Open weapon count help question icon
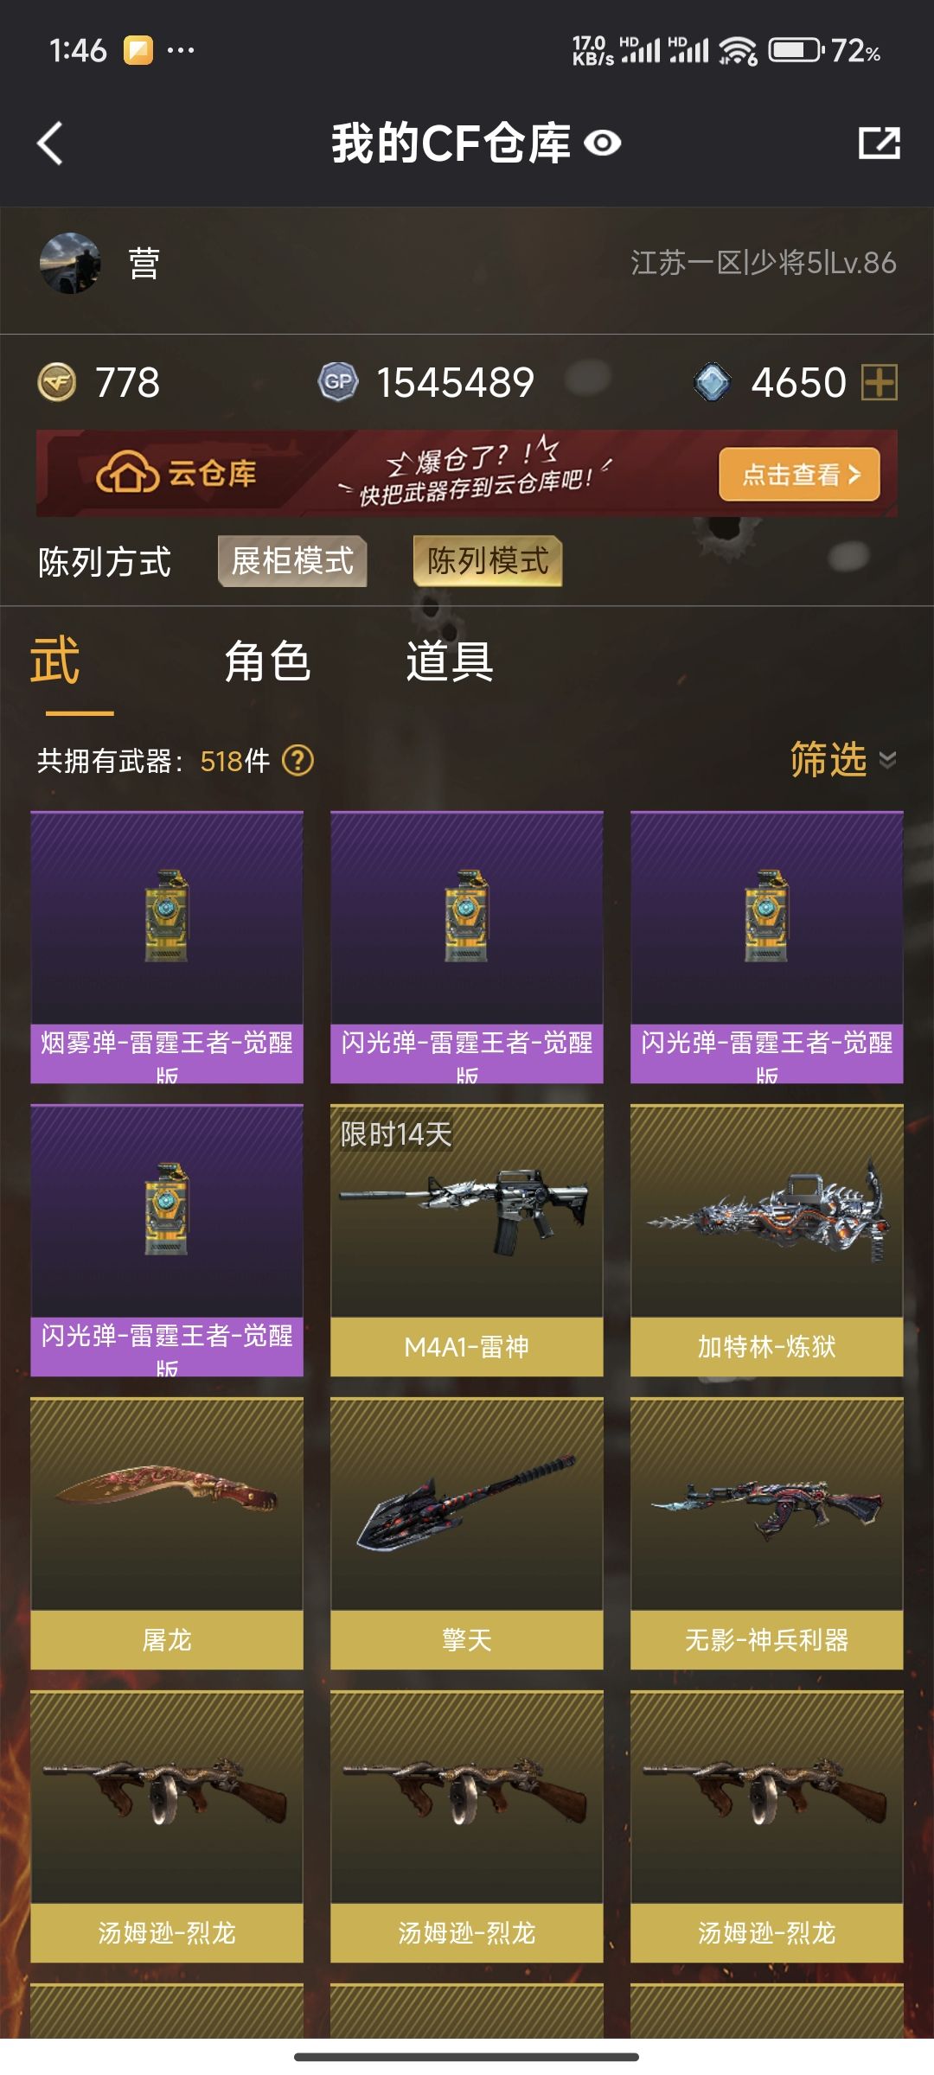The width and height of the screenshot is (934, 2075). point(298,761)
